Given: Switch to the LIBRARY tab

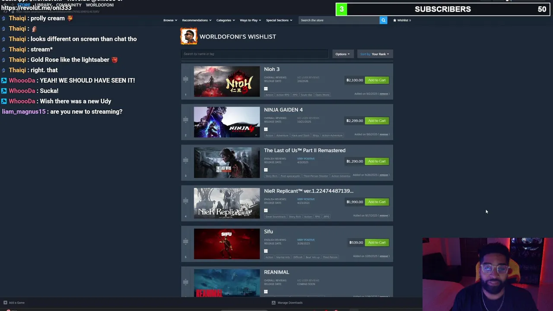Looking at the screenshot, I should point(43,5).
